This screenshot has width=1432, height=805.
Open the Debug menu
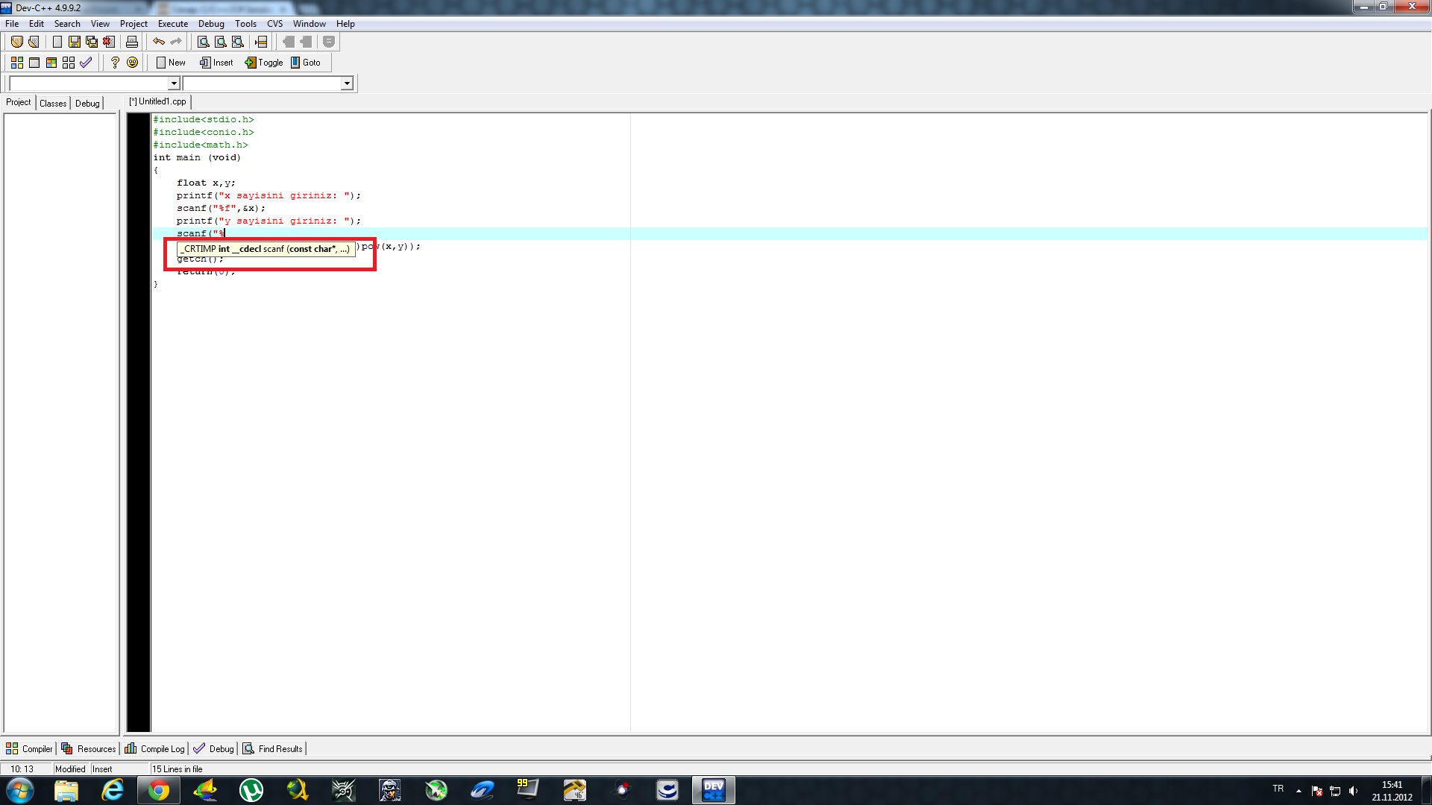tap(211, 24)
